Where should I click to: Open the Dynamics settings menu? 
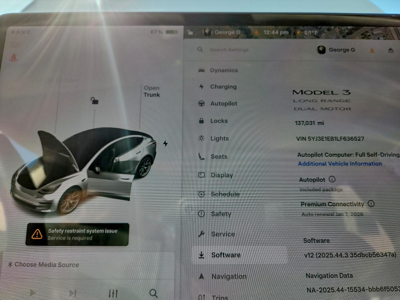(x=218, y=70)
